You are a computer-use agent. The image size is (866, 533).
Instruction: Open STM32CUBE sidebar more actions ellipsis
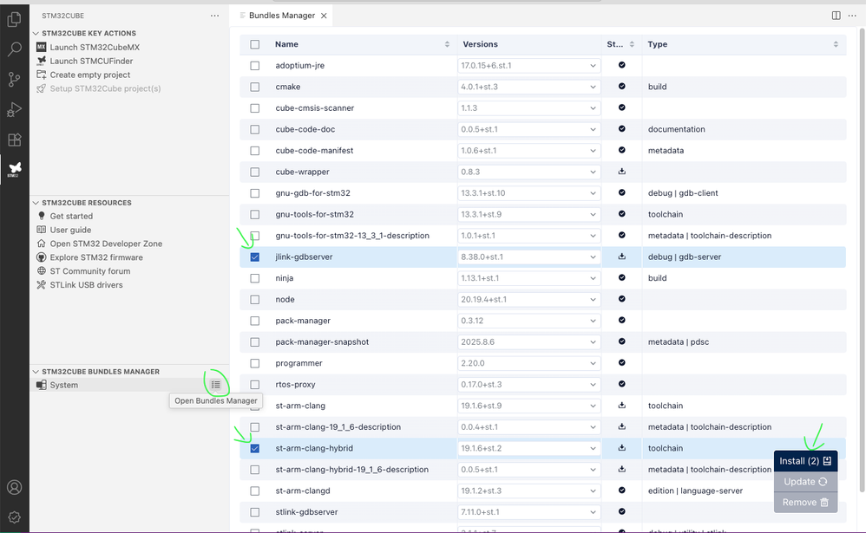click(x=214, y=16)
